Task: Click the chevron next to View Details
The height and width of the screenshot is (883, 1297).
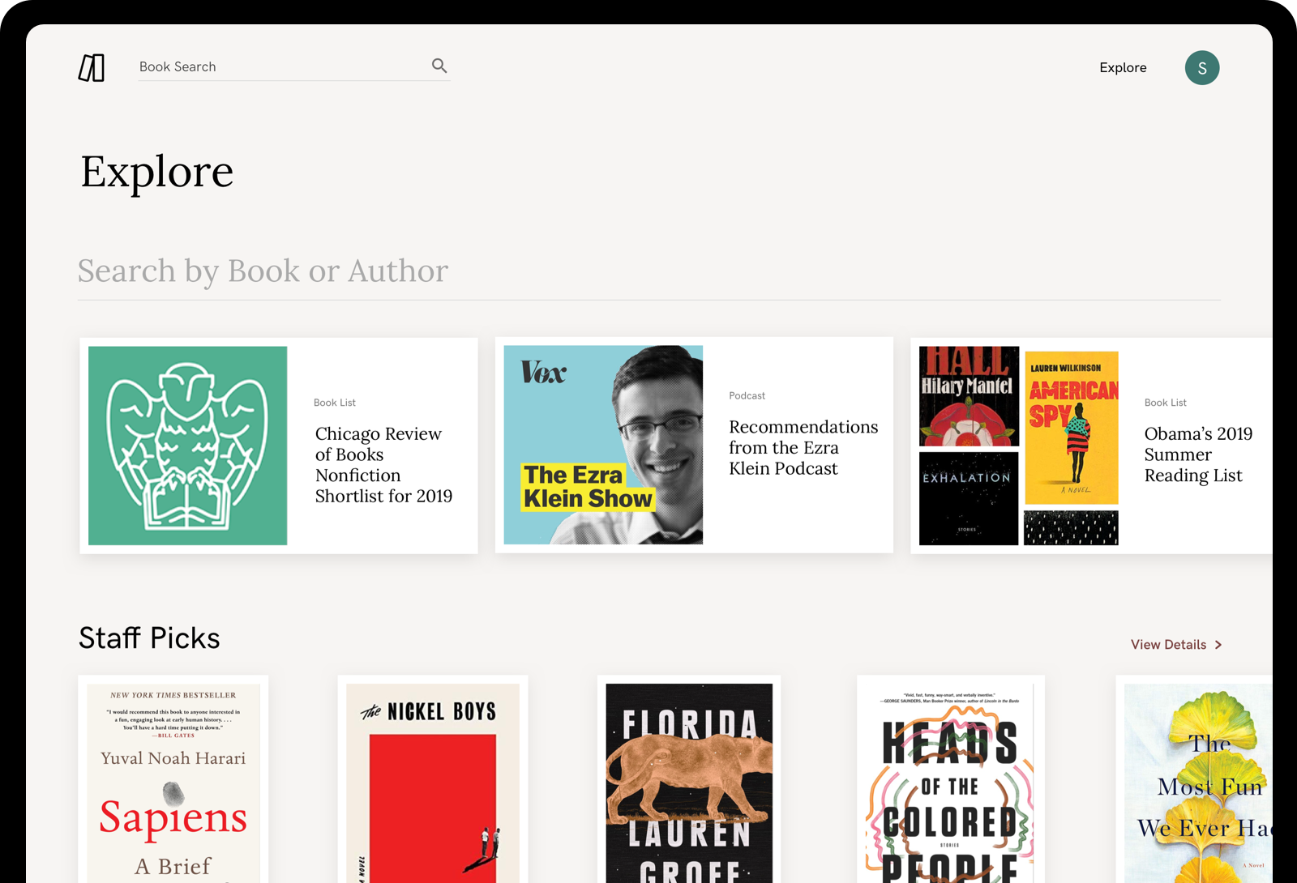Action: 1218,645
